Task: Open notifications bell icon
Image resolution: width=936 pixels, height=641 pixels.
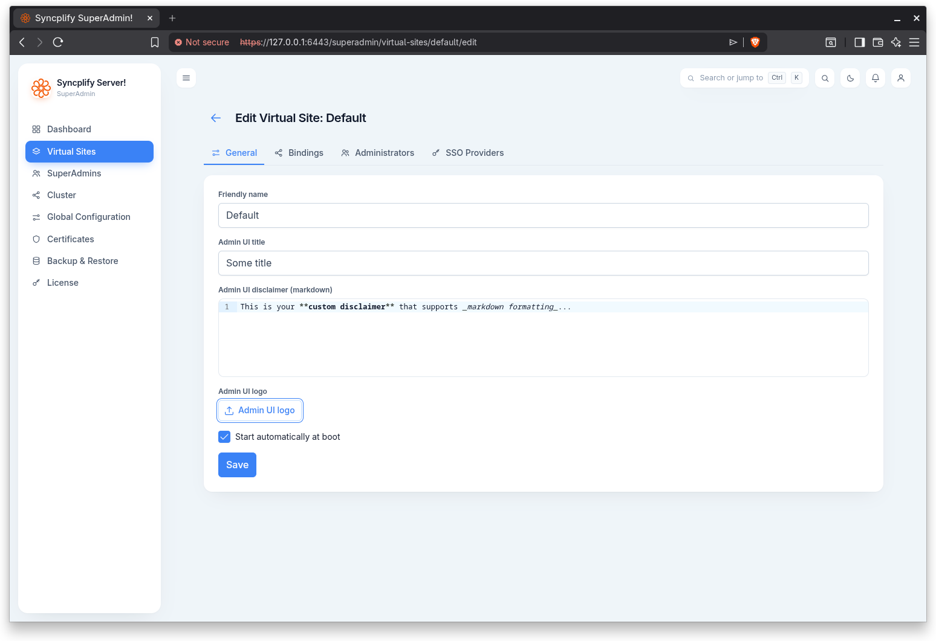Action: coord(876,78)
